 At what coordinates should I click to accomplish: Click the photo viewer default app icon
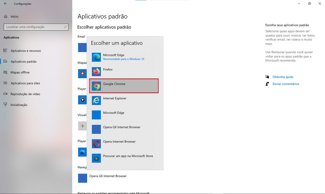tap(82, 152)
